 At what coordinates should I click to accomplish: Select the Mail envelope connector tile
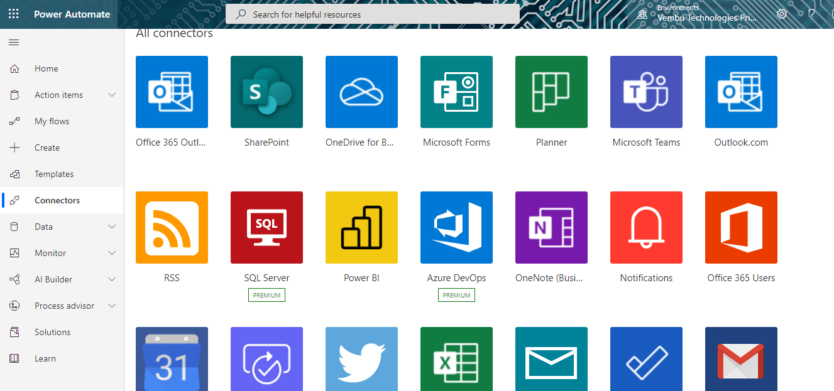(551, 359)
